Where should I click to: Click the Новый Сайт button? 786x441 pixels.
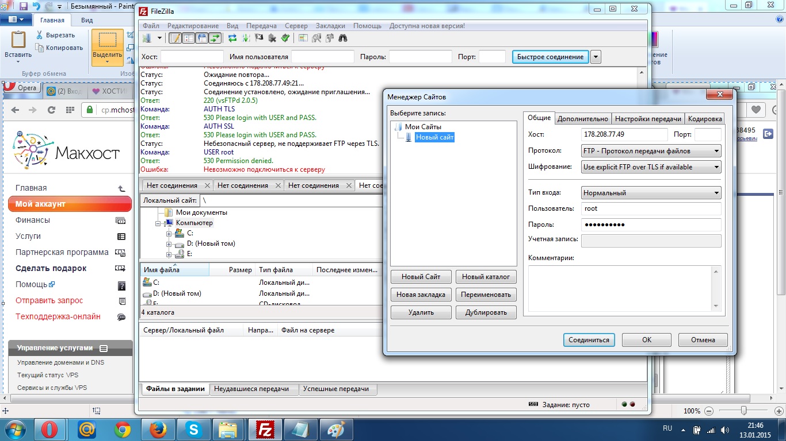(x=421, y=277)
